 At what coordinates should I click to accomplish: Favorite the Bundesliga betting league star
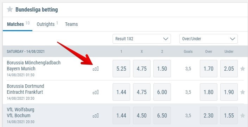[10, 9]
